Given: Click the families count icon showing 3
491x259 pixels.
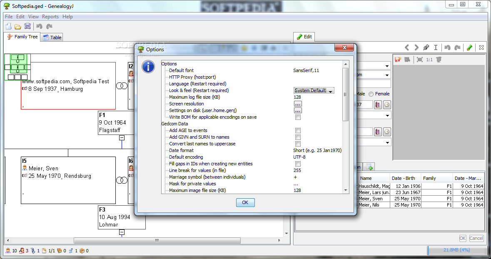Looking at the screenshot, I should [22, 251].
